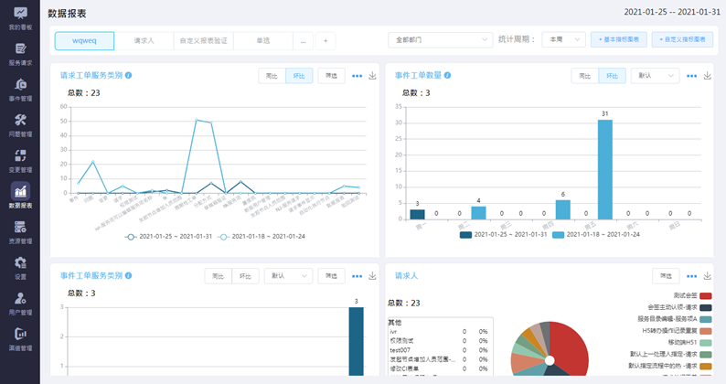Open 变更管理 sidebar icon
This screenshot has height=384, width=726.
(19, 160)
